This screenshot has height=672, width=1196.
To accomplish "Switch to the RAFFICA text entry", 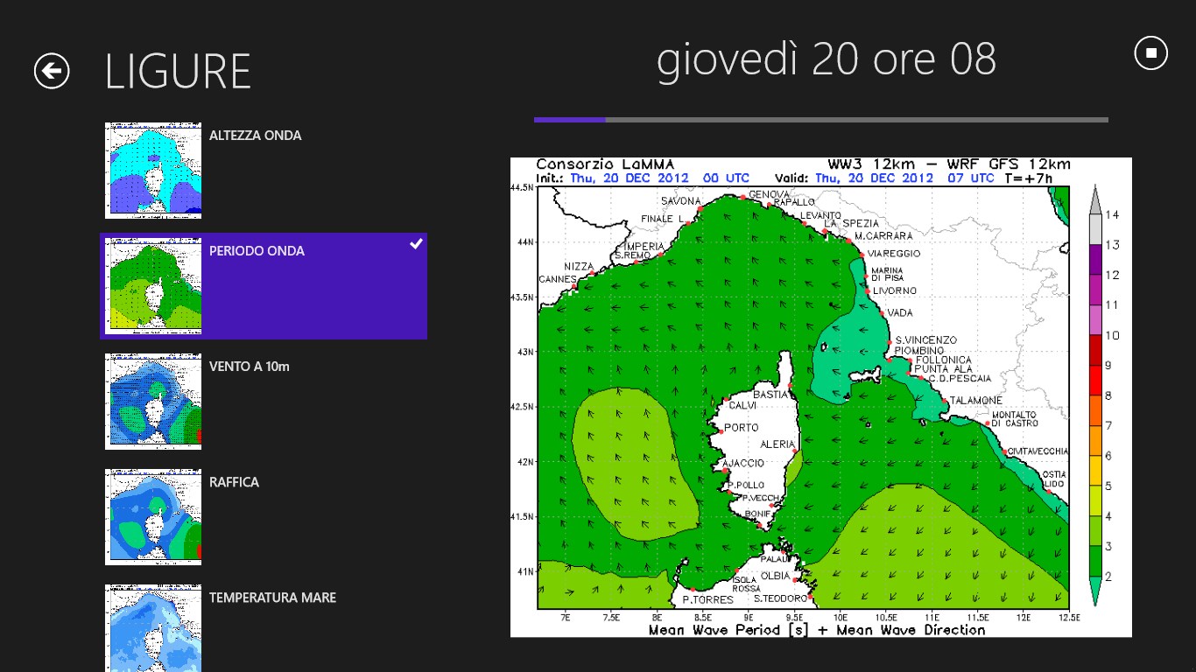I will (234, 482).
